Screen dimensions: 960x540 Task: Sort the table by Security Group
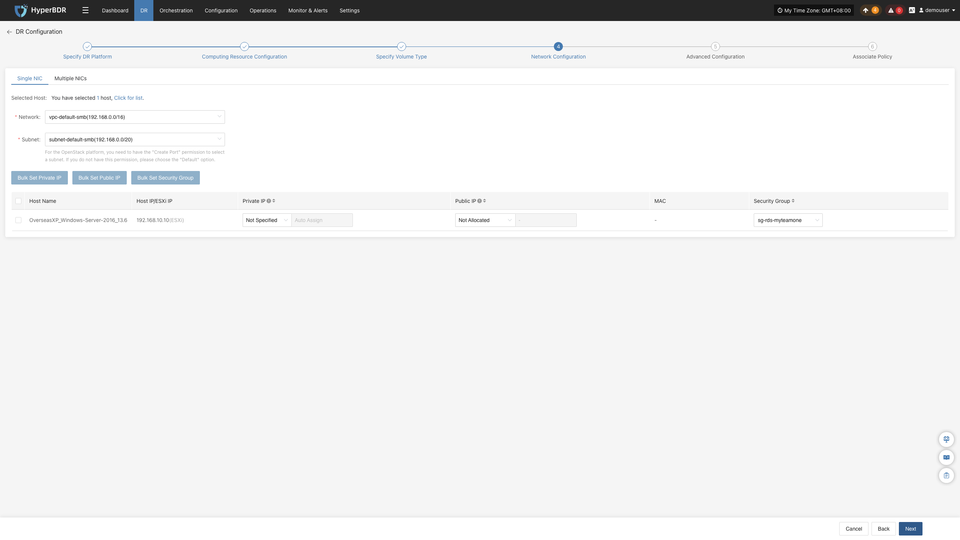(x=793, y=201)
